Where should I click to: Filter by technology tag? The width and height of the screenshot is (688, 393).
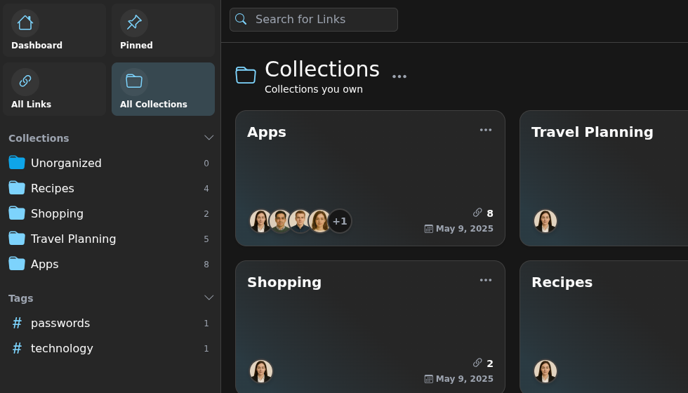(109, 348)
